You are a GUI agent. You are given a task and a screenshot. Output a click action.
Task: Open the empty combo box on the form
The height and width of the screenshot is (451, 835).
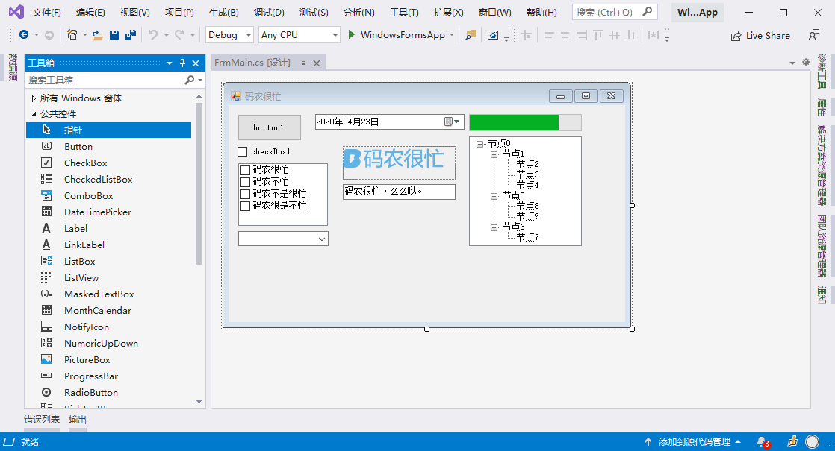322,239
